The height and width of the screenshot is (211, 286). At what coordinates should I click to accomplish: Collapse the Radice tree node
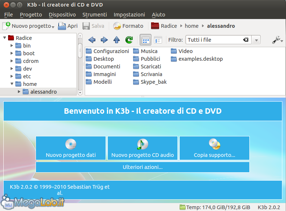pyautogui.click(x=4, y=38)
